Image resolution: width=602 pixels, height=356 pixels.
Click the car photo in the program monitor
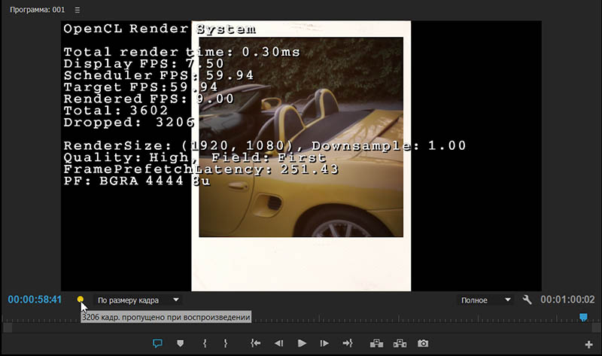[301, 137]
